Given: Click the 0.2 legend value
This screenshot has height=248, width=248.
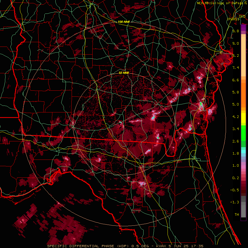Looking at the screenshot, I should [x=236, y=178].
